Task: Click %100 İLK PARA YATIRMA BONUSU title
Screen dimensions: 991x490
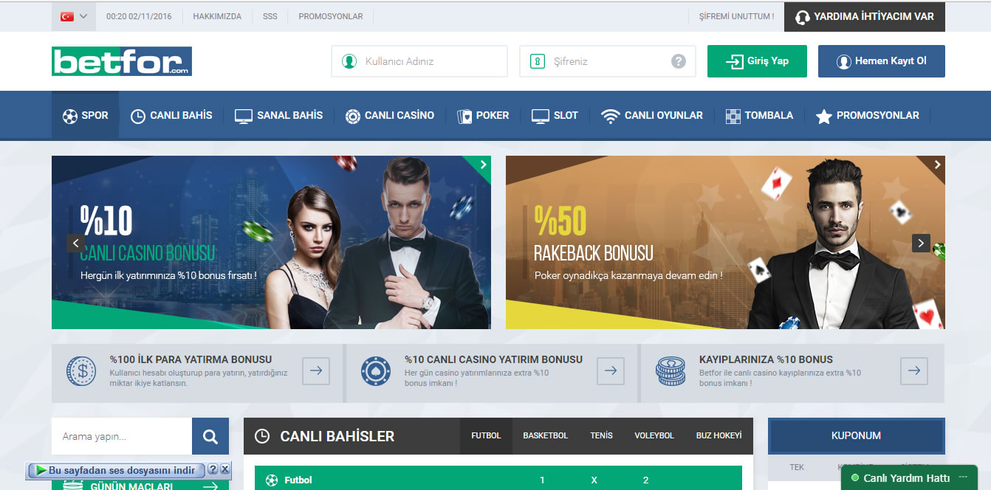Action: (x=191, y=359)
